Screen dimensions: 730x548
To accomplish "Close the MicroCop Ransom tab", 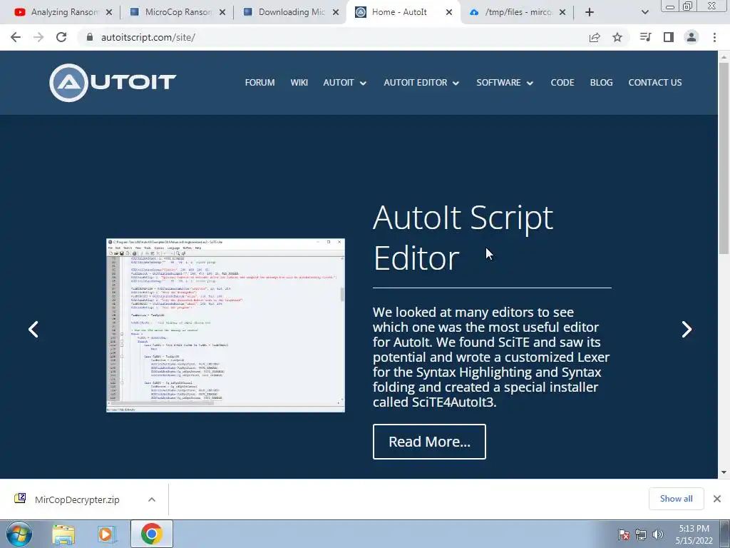I will (222, 12).
